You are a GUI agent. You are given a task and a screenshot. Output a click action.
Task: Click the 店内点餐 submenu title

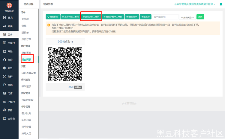[28, 4]
